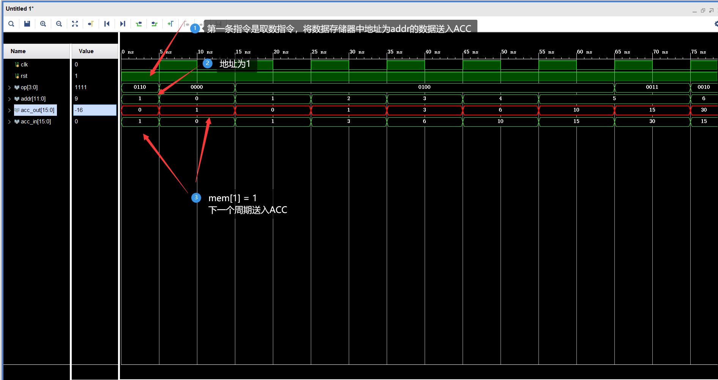This screenshot has width=718, height=380.
Task: Select the rst signal
Action: pyautogui.click(x=24, y=76)
